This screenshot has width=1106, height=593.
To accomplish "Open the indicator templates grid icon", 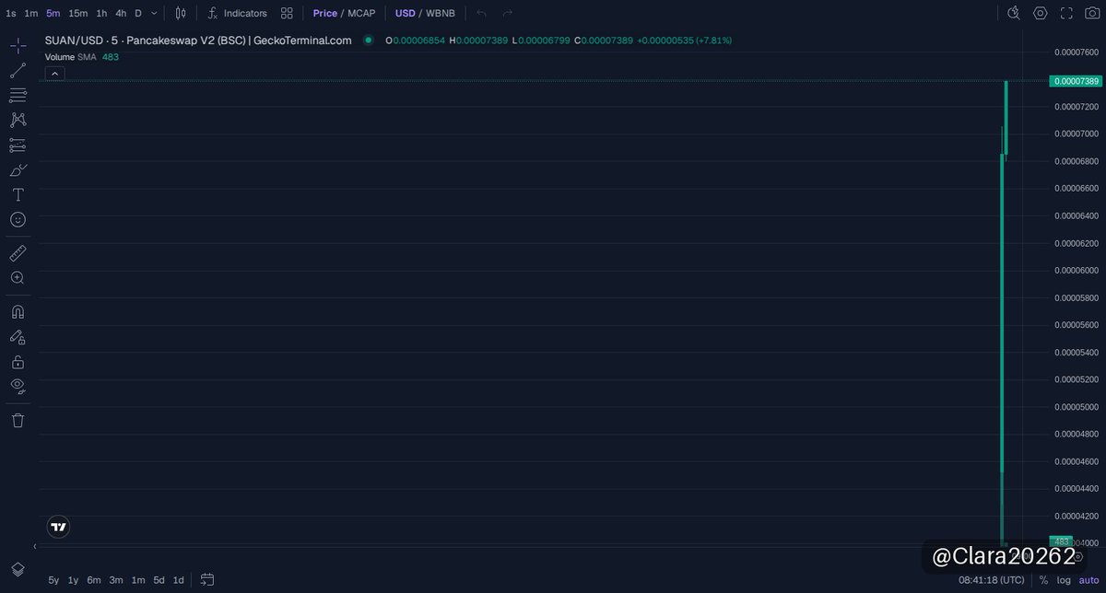I will click(287, 13).
